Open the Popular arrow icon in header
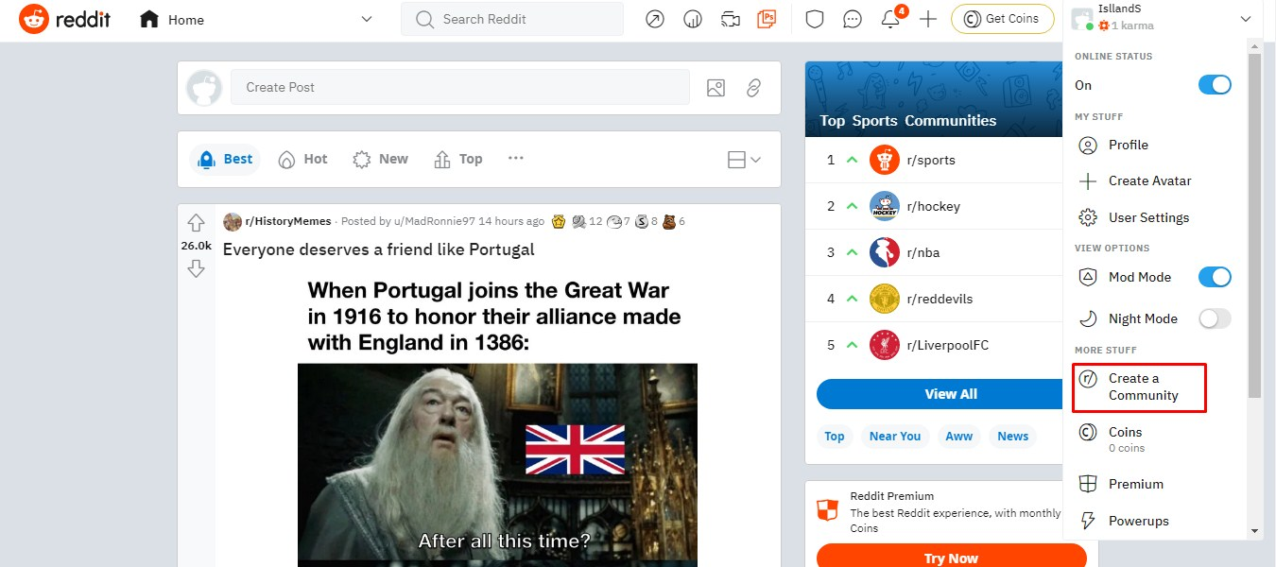This screenshot has width=1276, height=567. pos(655,19)
